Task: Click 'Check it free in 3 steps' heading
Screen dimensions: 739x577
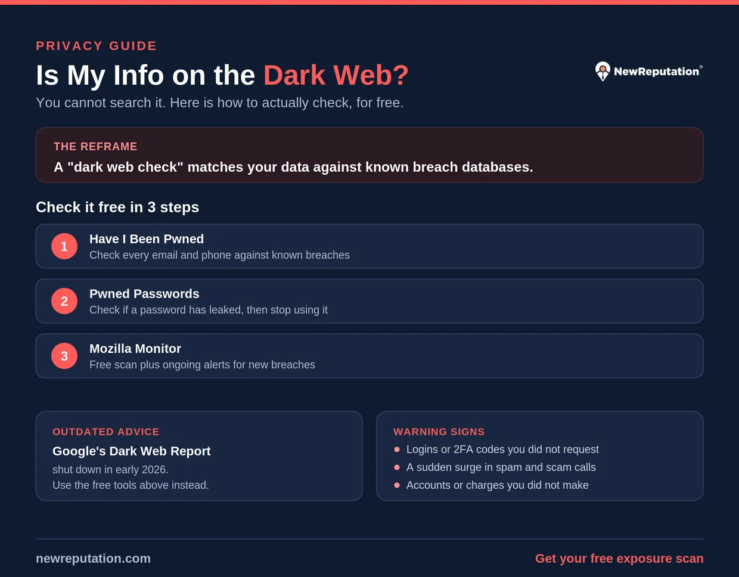Action: click(x=117, y=207)
